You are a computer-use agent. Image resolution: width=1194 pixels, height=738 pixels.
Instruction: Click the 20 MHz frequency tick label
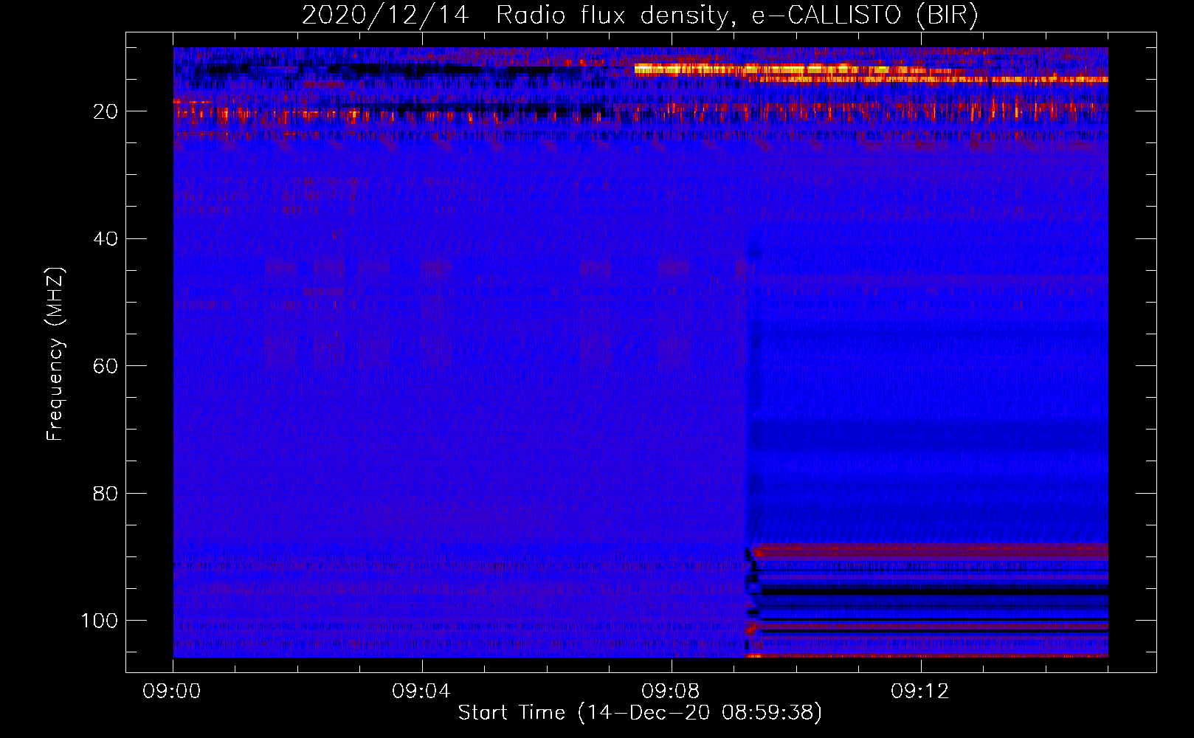[106, 111]
